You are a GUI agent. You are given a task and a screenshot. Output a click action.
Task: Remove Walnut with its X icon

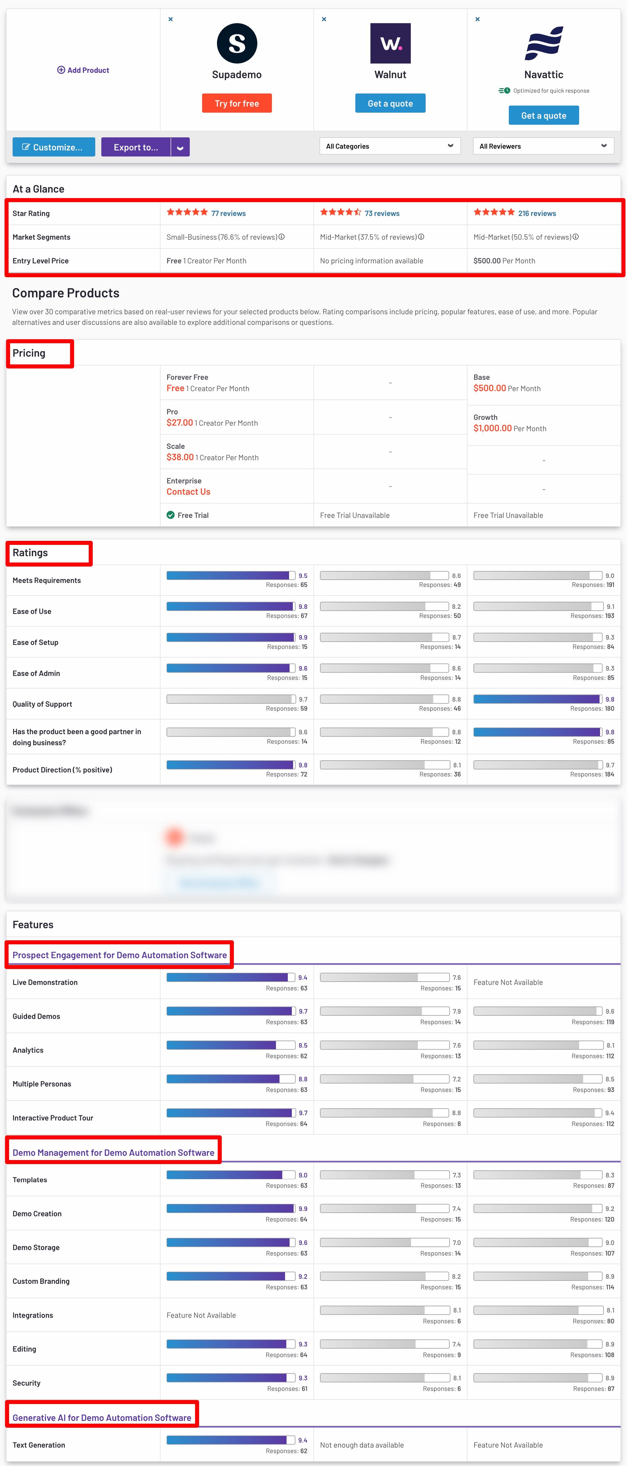point(324,19)
